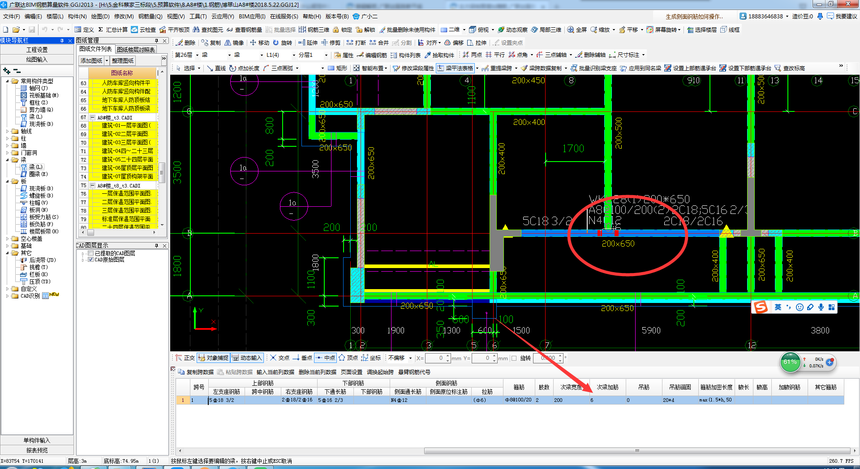Image resolution: width=860 pixels, height=469 pixels.
Task: Open 文件(F) menu
Action: pos(11,17)
